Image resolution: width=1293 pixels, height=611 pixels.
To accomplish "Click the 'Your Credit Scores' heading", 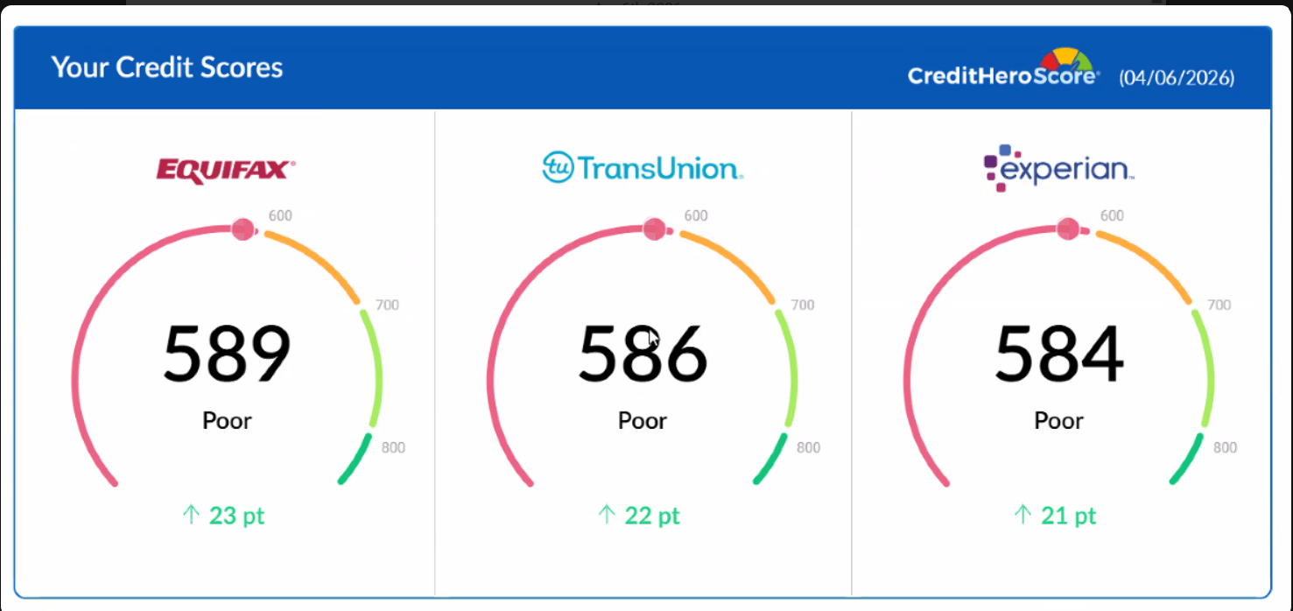I will pyautogui.click(x=167, y=67).
